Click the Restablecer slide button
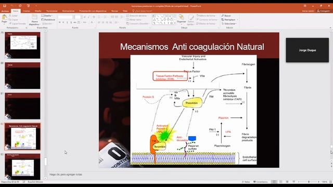Viewport: 333px width, 187px height. click(x=48, y=20)
